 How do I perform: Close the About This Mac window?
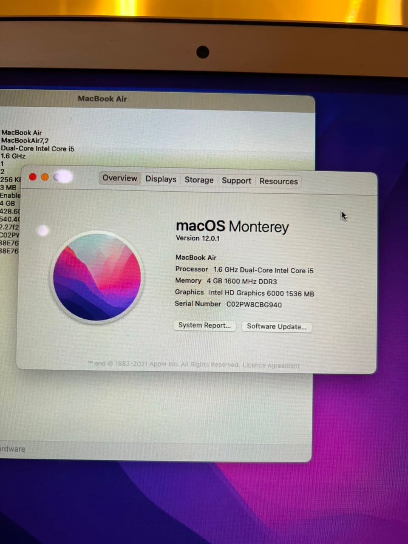point(33,177)
